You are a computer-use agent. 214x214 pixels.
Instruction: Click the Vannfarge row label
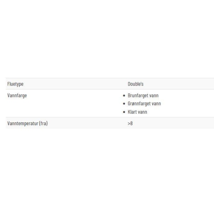click(x=17, y=96)
